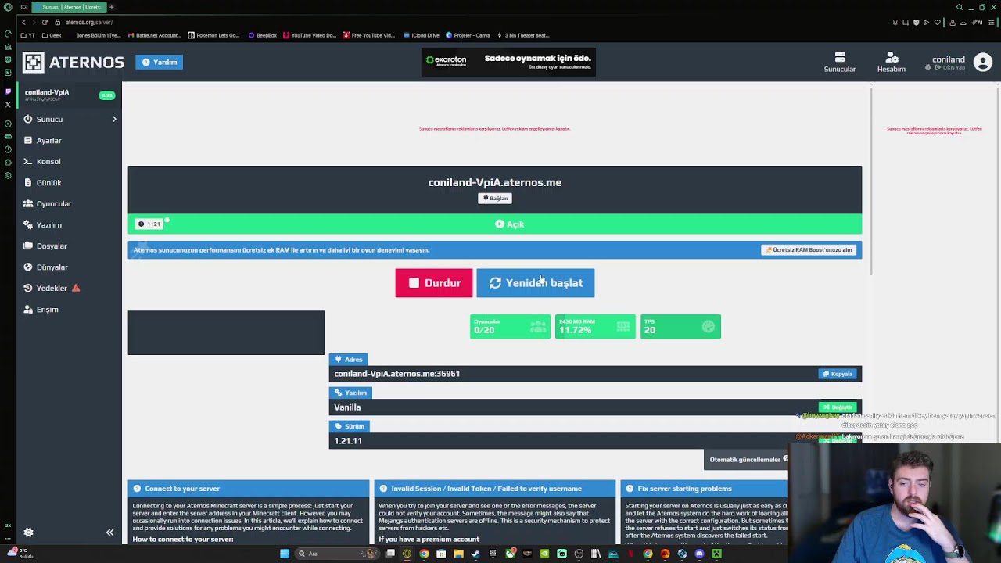
Task: Open the Hesabım account icon
Action: pos(892,63)
